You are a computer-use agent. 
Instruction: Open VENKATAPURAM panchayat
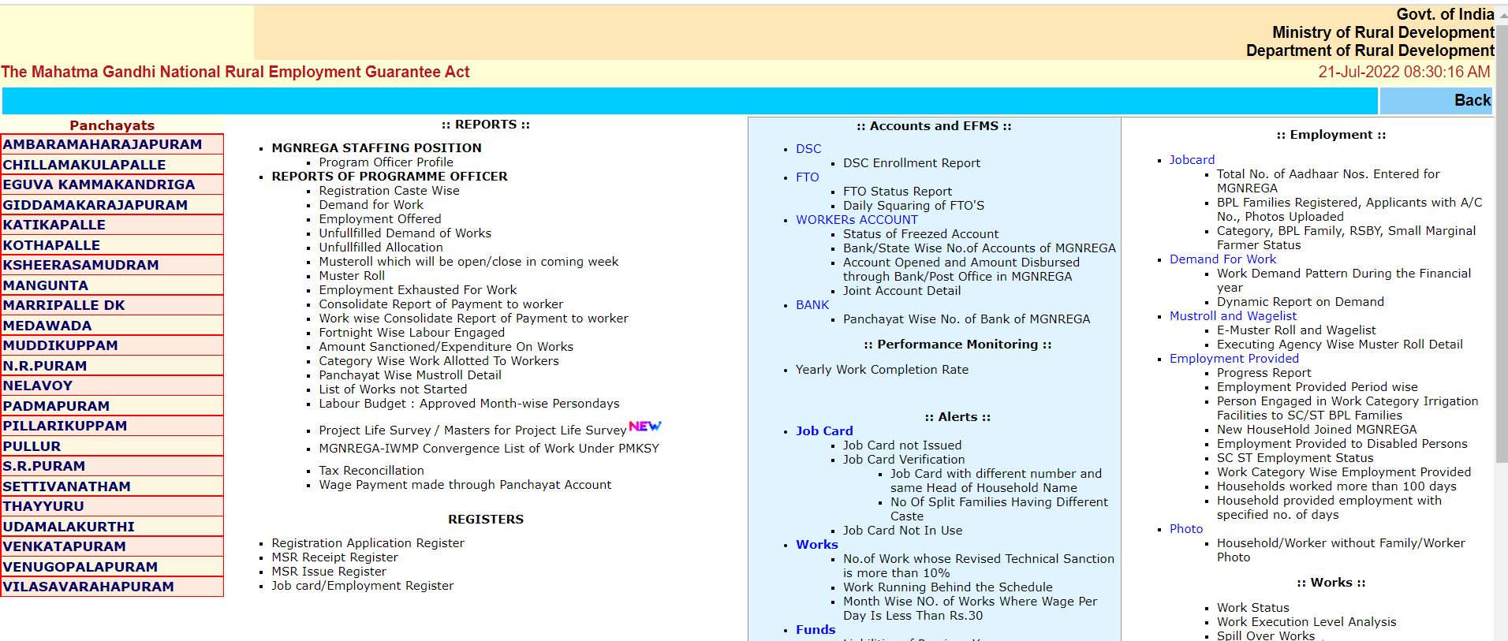65,546
